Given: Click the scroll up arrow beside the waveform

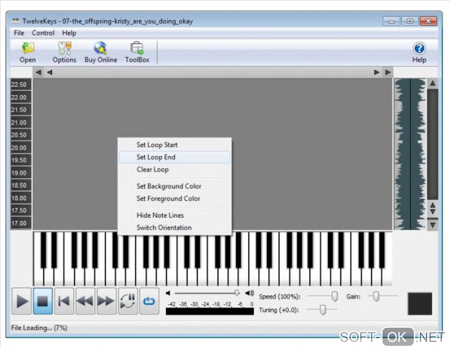Looking at the screenshot, I should point(433,83).
